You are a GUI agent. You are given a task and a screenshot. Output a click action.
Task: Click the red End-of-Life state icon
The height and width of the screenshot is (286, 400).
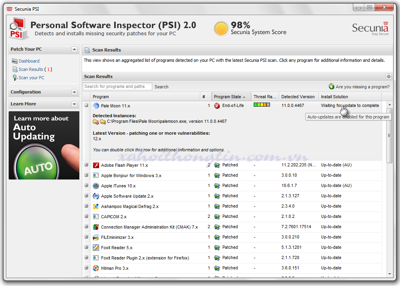coord(217,106)
